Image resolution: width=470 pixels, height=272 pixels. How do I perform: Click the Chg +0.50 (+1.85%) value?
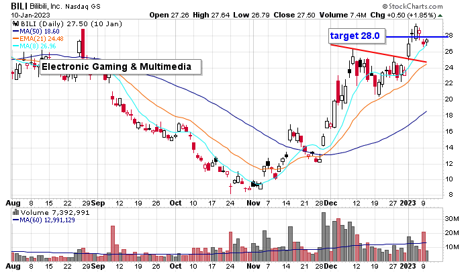click(403, 15)
